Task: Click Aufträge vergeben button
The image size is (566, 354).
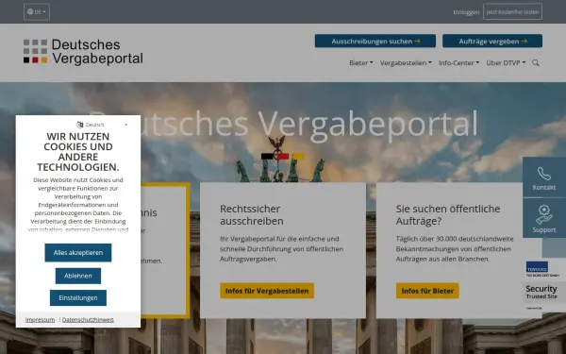Action: tap(492, 42)
